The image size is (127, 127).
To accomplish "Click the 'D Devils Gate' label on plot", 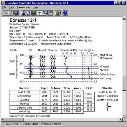I will coord(107,74).
